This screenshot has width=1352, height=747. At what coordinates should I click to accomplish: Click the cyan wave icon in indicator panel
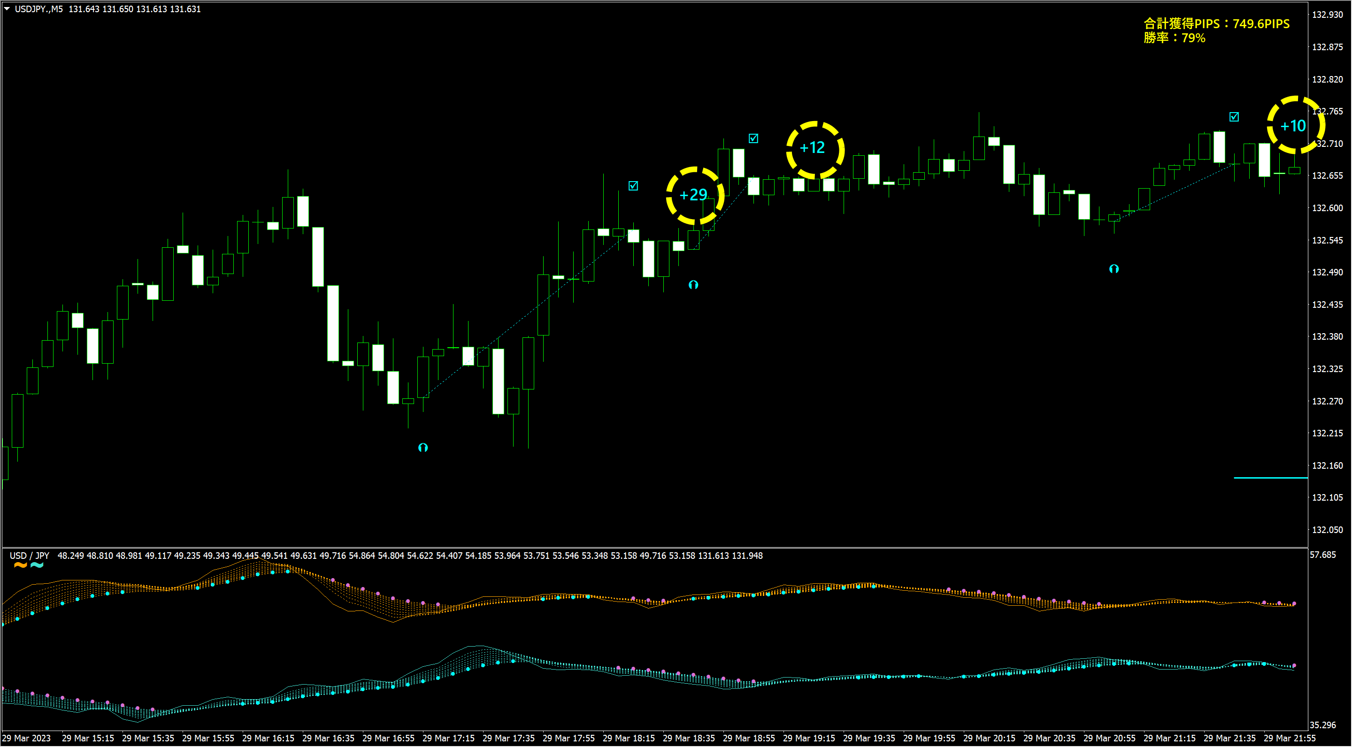point(37,565)
